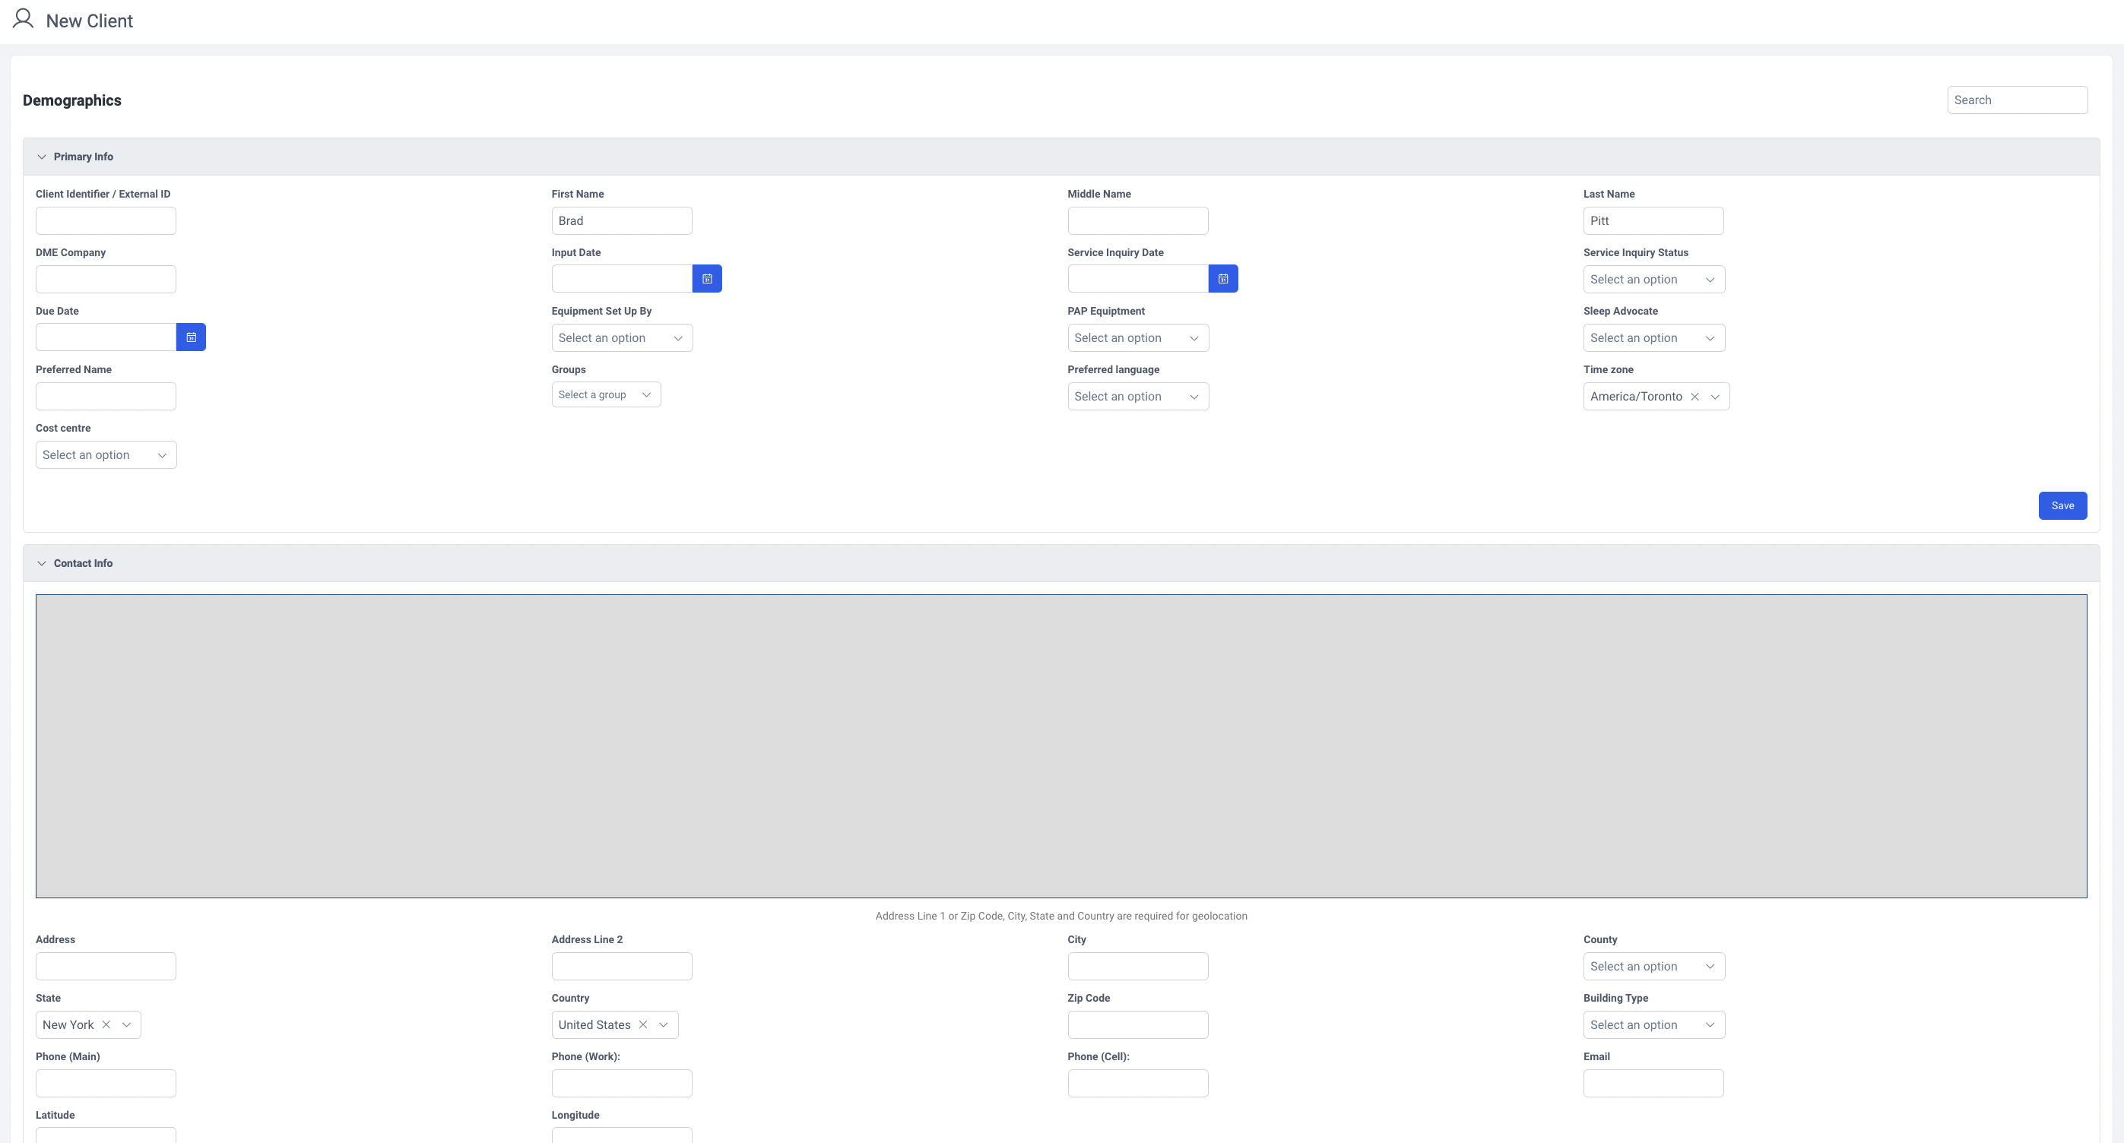Clear the America/Toronto time zone selection

click(1694, 397)
